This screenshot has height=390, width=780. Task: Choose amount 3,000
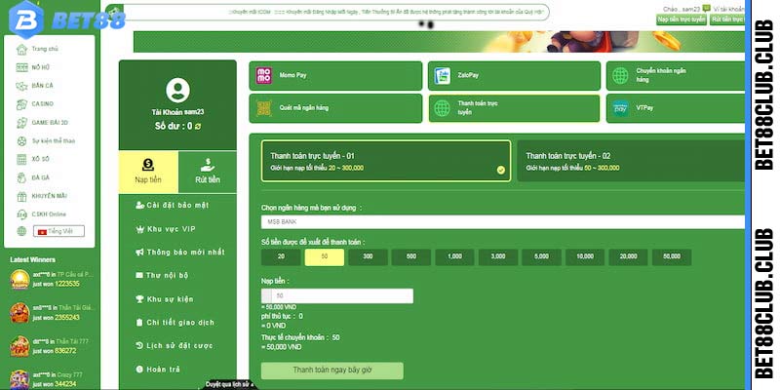(498, 257)
